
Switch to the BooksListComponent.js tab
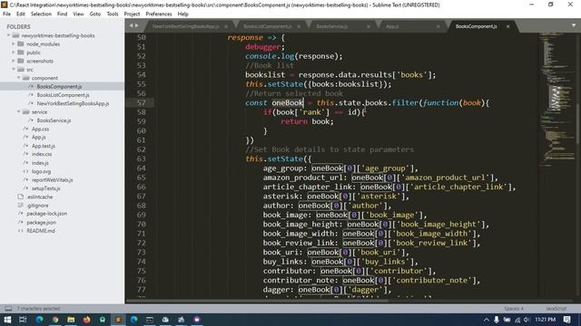point(267,26)
